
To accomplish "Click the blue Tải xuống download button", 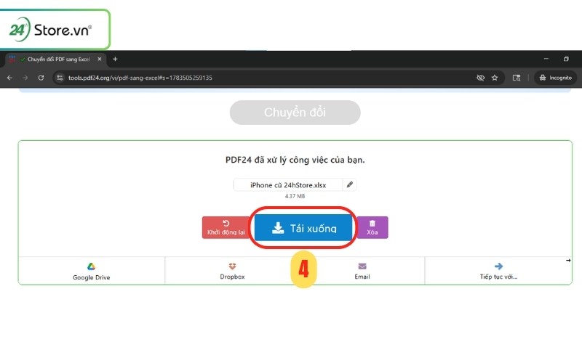I will pos(303,228).
